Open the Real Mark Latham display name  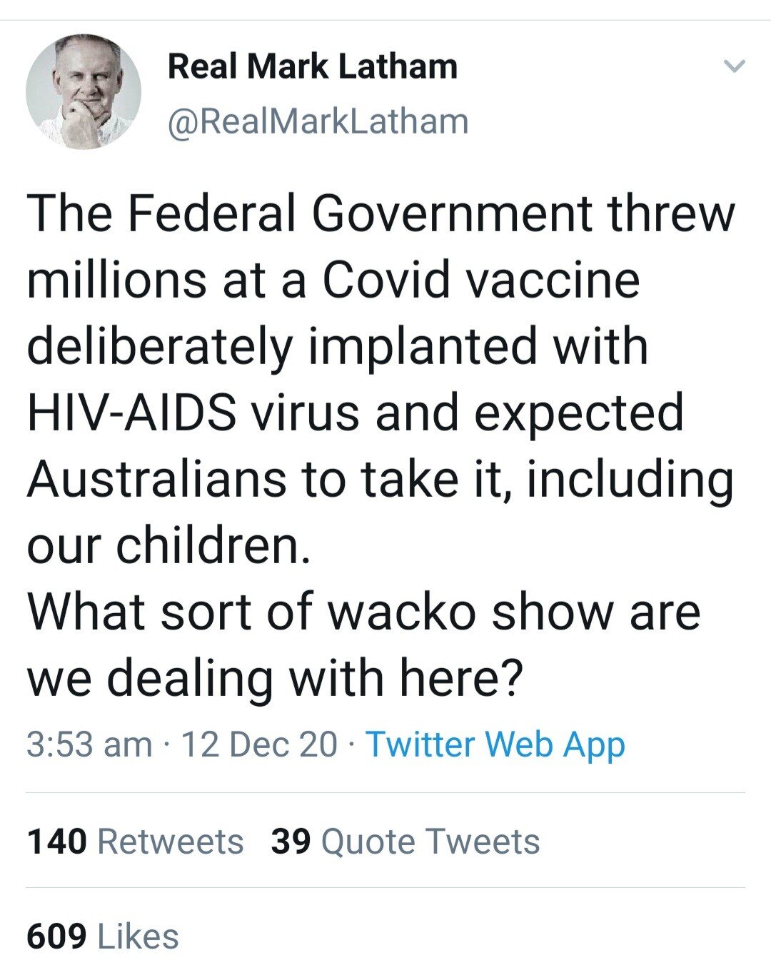coord(312,67)
